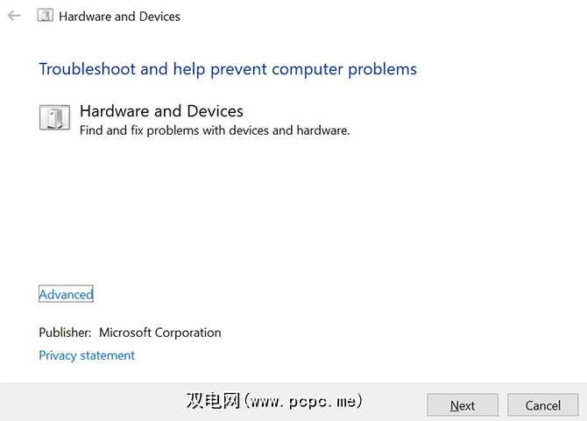Viewport: 587px width, 421px height.
Task: Click blank white area above Advanced link
Action: click(263, 219)
